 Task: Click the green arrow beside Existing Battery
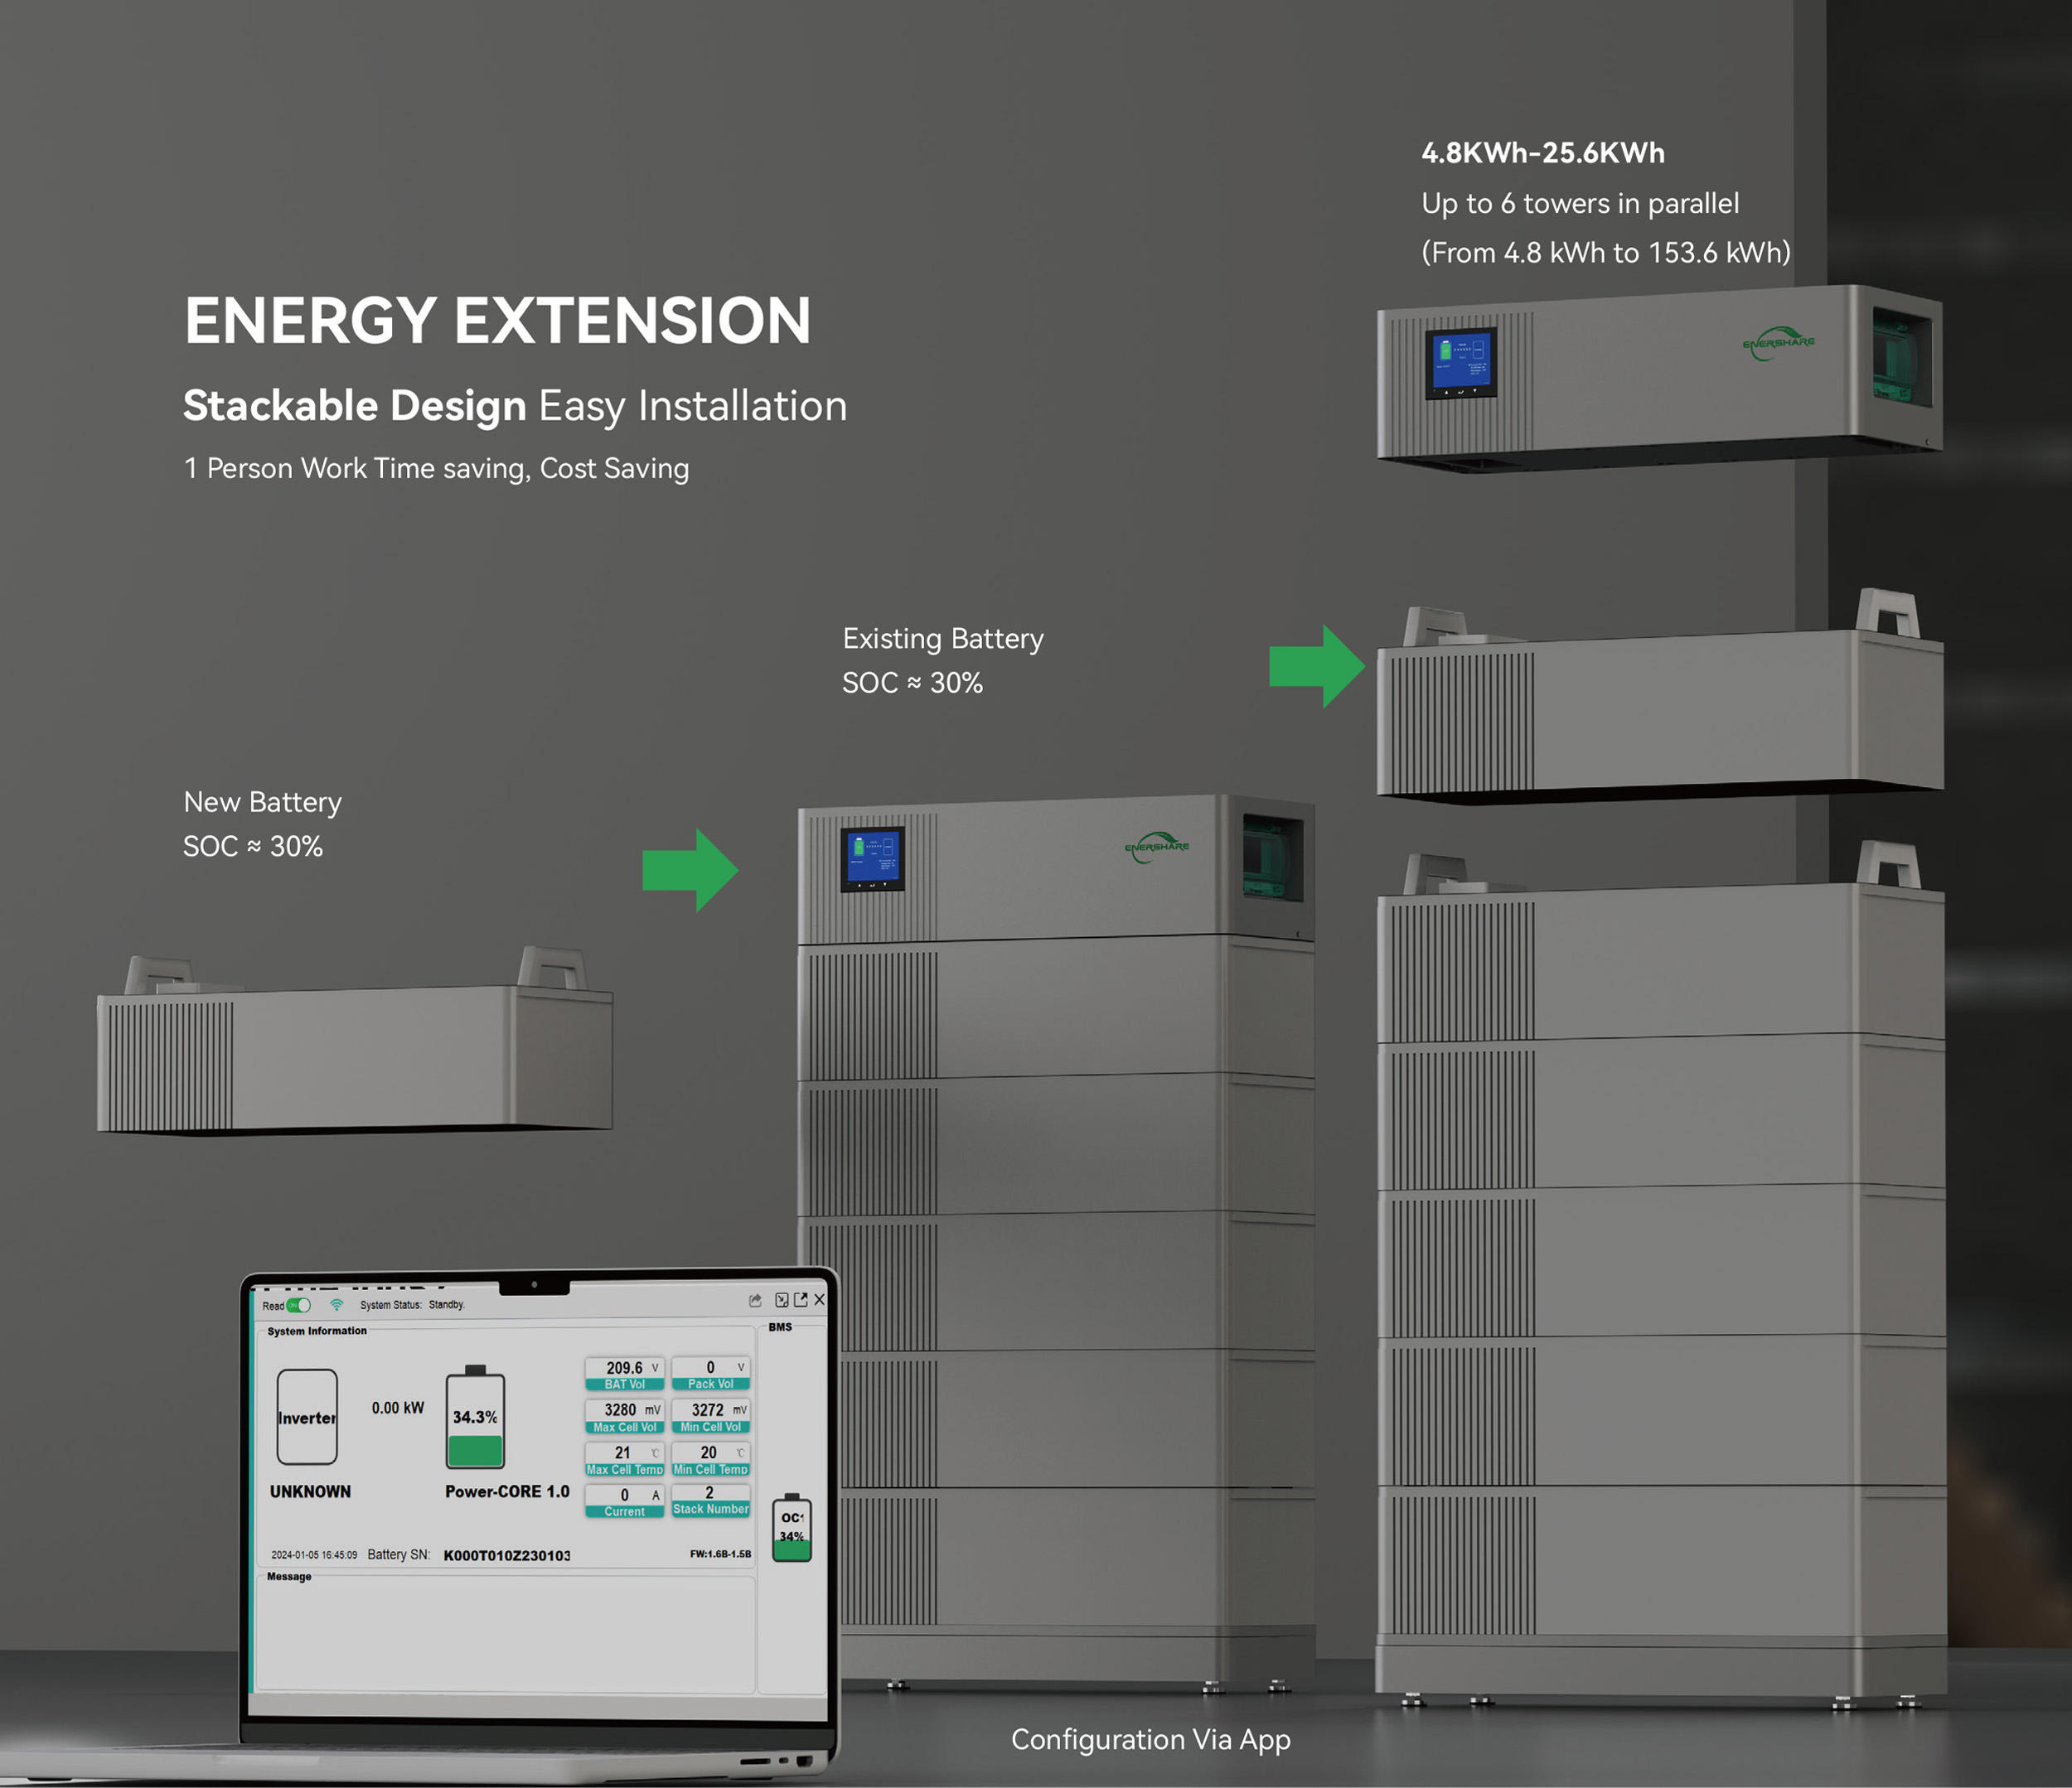click(1316, 667)
